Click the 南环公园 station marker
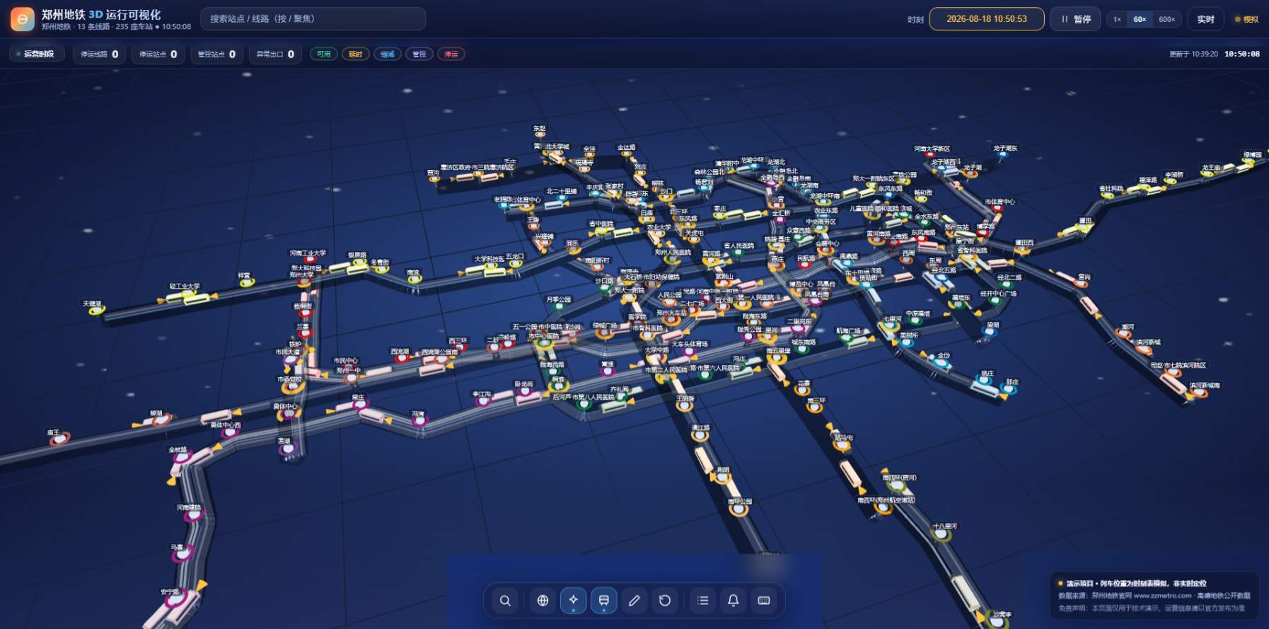 (x=738, y=509)
